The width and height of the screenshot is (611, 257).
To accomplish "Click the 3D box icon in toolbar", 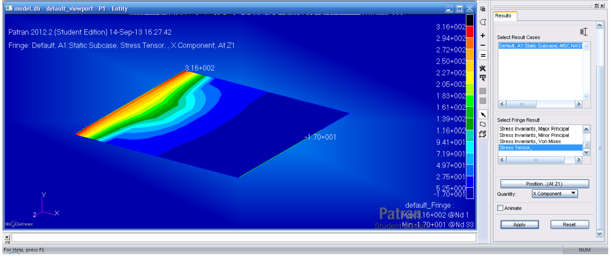I will [483, 134].
